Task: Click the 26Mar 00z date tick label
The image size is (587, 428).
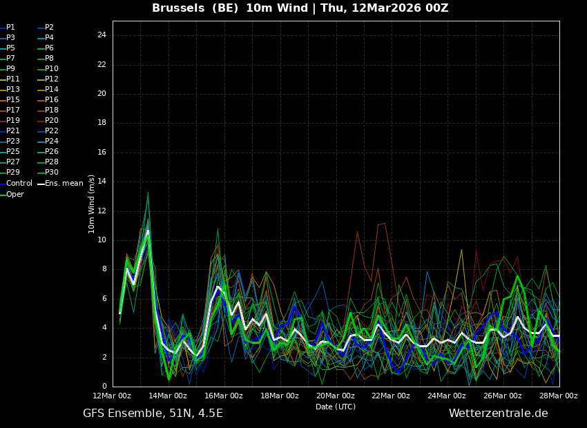Action: 503,396
